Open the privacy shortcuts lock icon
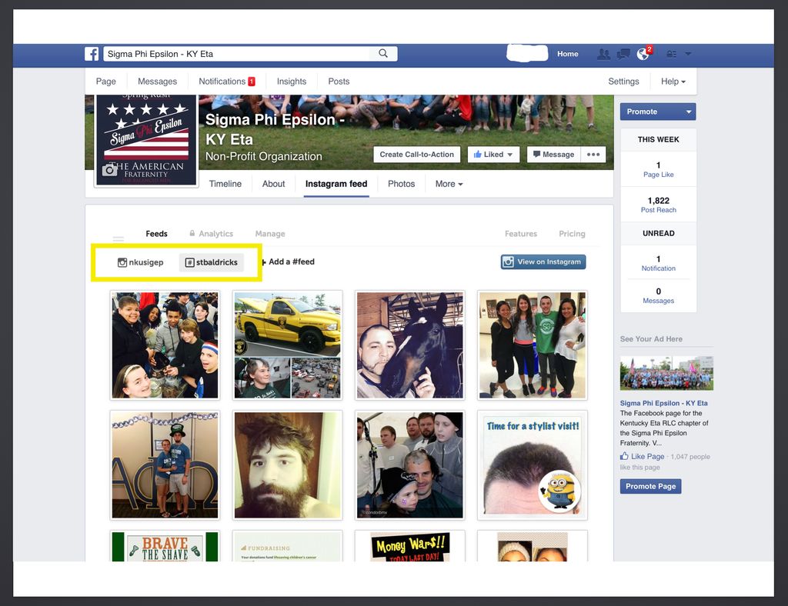 671,54
